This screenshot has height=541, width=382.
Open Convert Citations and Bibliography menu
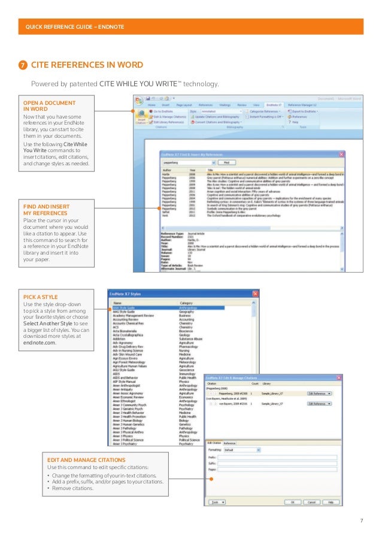coord(216,122)
